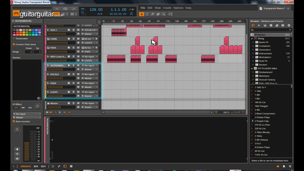
Task: Open Music tab disc icon in browser
Action: [271, 25]
